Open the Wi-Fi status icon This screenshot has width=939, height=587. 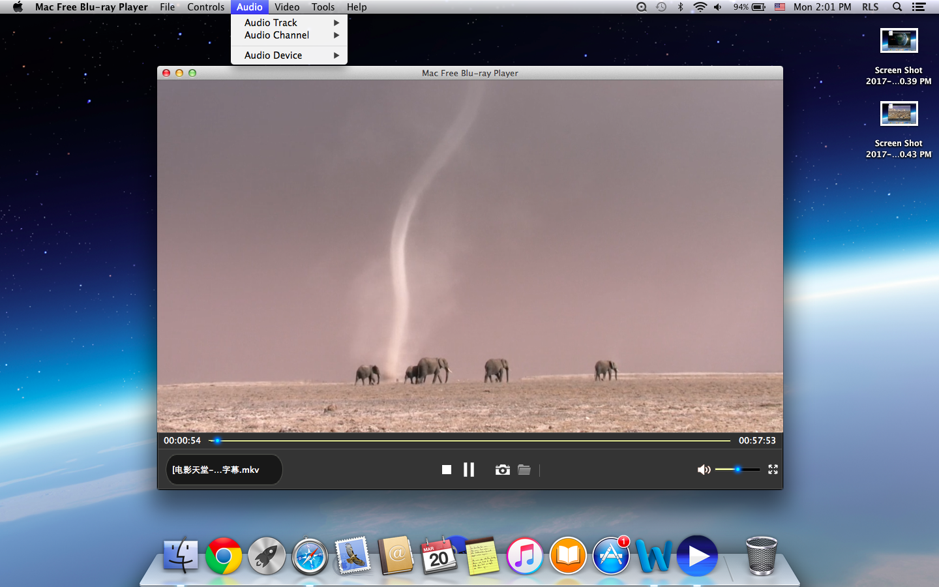tap(700, 7)
